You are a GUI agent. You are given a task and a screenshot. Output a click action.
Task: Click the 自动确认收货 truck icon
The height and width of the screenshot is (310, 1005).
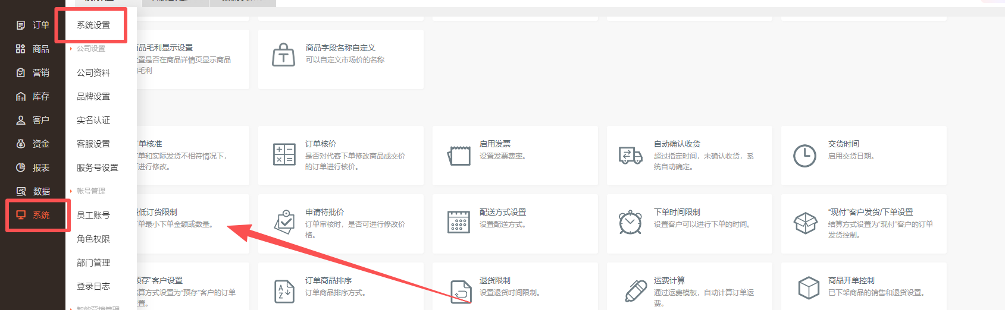(630, 156)
